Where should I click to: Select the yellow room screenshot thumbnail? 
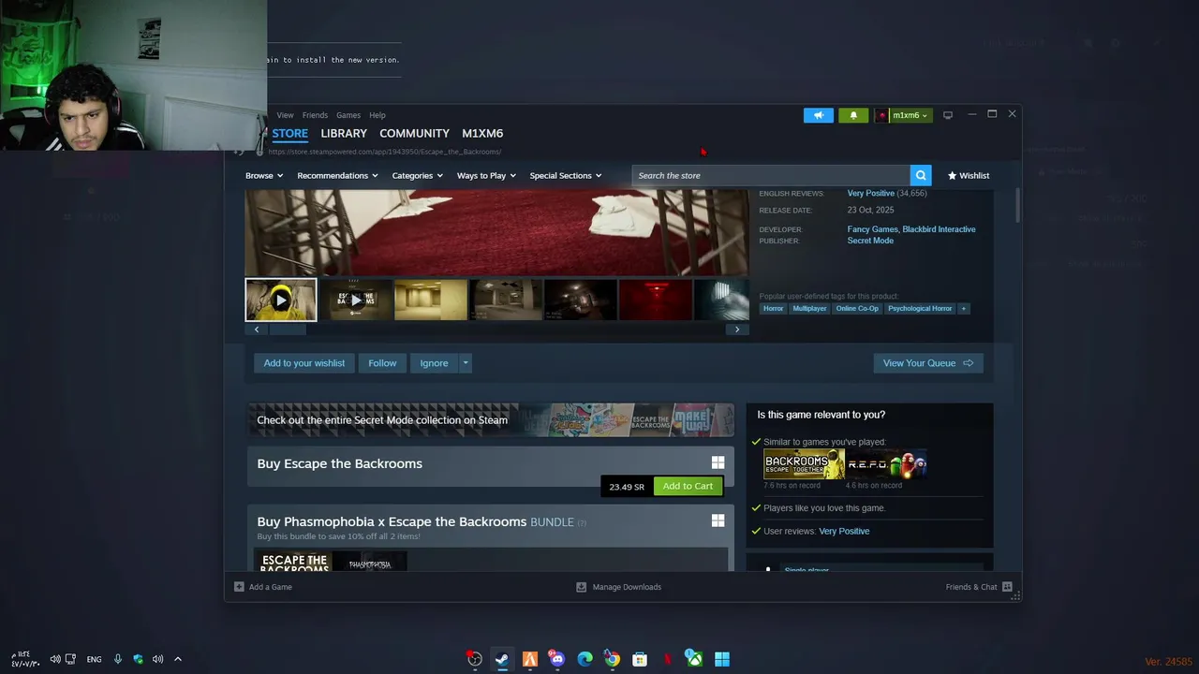(431, 300)
